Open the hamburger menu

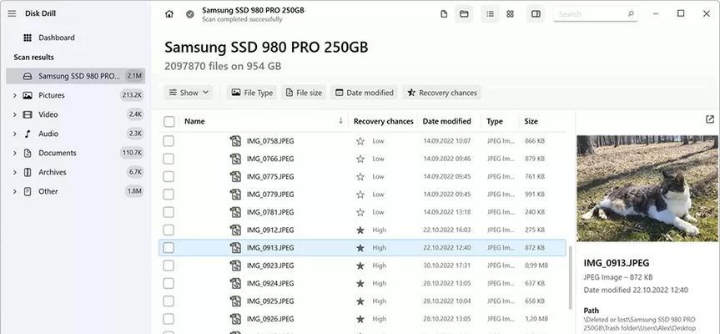click(12, 14)
